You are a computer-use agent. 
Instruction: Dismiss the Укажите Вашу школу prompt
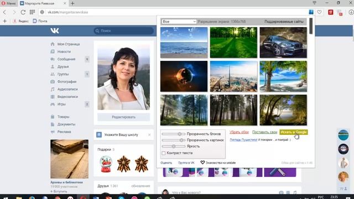[x=149, y=135]
